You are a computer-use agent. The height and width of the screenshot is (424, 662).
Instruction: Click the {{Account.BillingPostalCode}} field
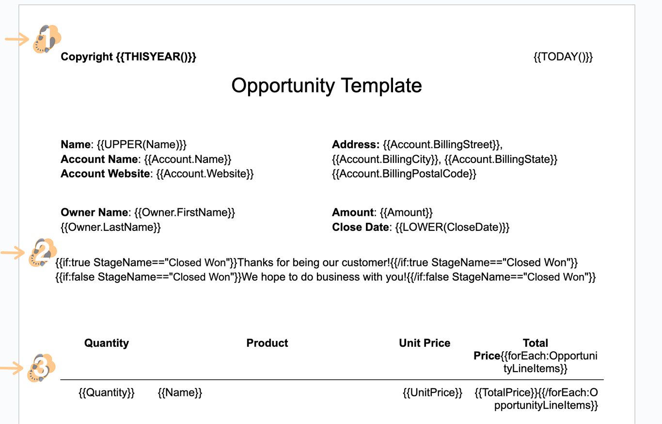pyautogui.click(x=404, y=174)
